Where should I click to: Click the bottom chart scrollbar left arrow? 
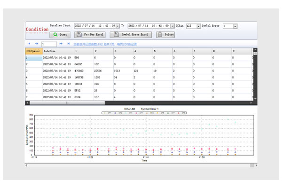click(26, 165)
